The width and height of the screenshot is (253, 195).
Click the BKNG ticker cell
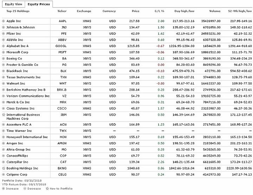click(62, 168)
